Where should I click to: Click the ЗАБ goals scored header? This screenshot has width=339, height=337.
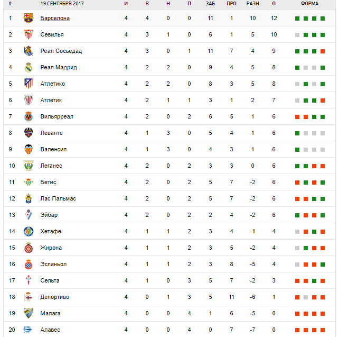click(x=210, y=3)
